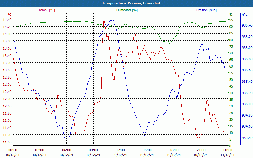Click humidity axis value 20
253x158 pixels.
pyautogui.click(x=231, y=119)
